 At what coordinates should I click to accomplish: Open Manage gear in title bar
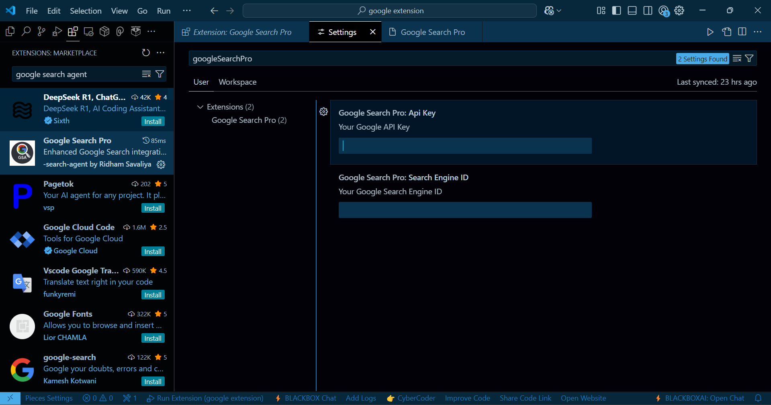679,11
